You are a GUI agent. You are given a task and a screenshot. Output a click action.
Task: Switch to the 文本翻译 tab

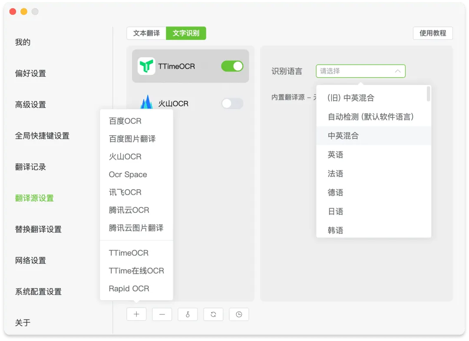click(146, 33)
